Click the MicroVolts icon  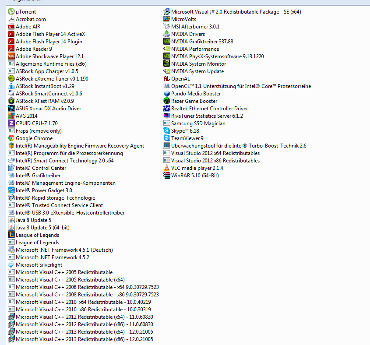pyautogui.click(x=167, y=19)
